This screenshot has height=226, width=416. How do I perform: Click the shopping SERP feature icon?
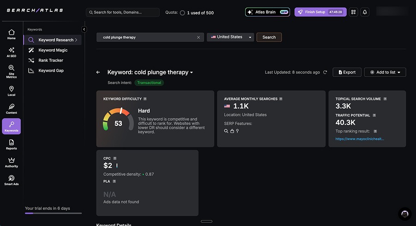point(232,131)
